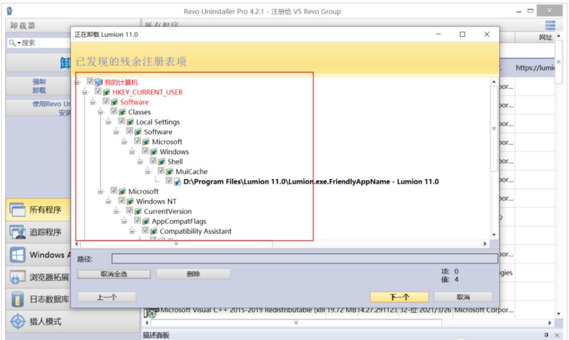The image size is (569, 340).
Task: Open the 日志数据库 section
Action: tap(38, 299)
